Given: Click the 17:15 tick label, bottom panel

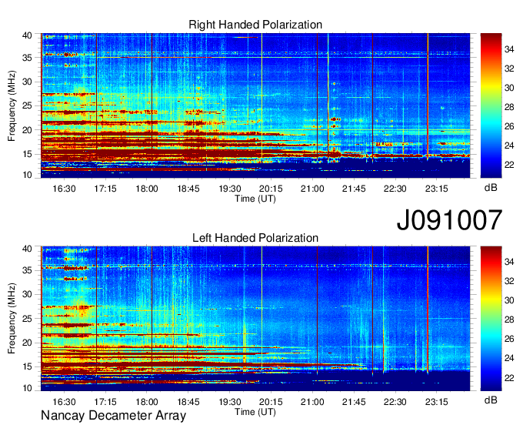Looking at the screenshot, I should (x=105, y=402).
